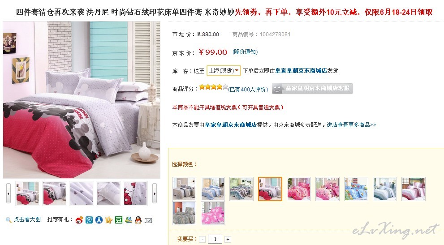Share to Douban icon
This screenshot has width=444, height=245.
click(119, 220)
